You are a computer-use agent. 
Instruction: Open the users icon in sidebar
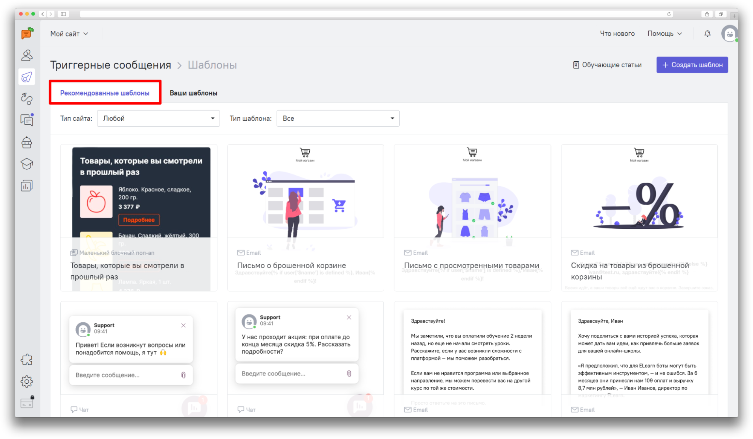[x=27, y=56]
